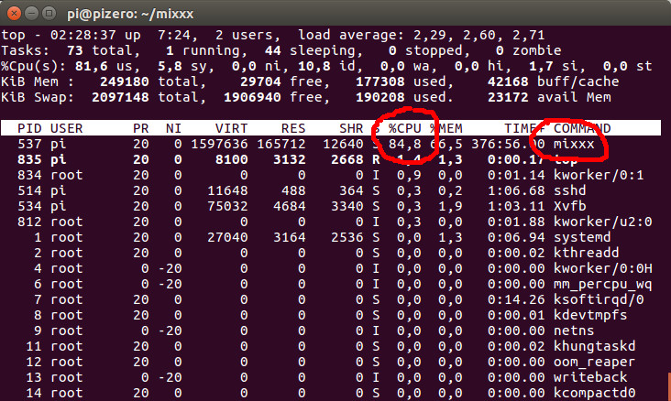Click the kdevtmpfs command name
This screenshot has width=671, height=401.
coord(590,315)
